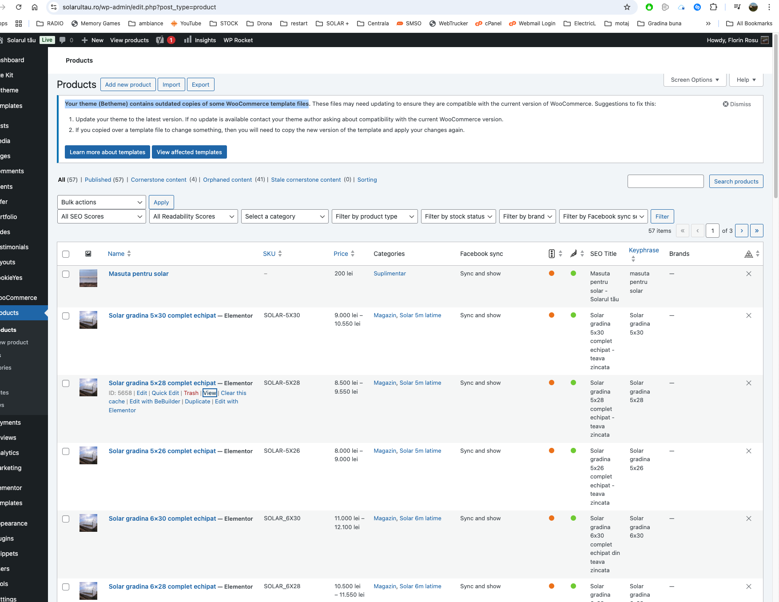Image resolution: width=779 pixels, height=602 pixels.
Task: Open WP Rocket menu in admin bar
Action: pos(238,40)
